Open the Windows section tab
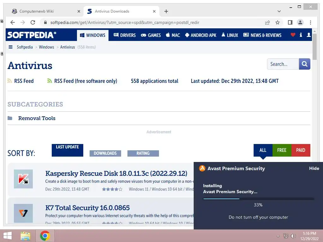The width and height of the screenshot is (323, 242). click(x=93, y=35)
